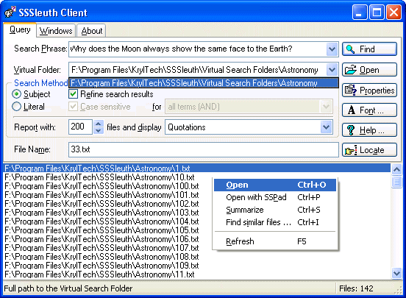Screen dimensions: 406x298
Task: Click the letter A Font icon
Action: (x=351, y=110)
